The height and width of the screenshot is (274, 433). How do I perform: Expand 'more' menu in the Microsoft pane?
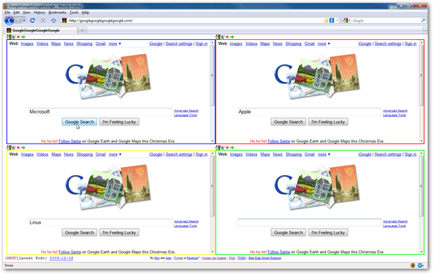pos(114,44)
